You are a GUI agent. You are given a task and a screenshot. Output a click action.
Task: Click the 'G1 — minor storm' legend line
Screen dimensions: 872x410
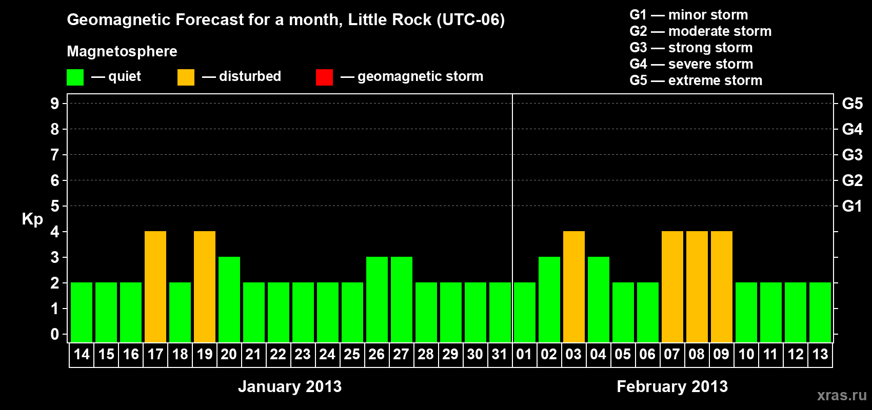click(x=689, y=15)
